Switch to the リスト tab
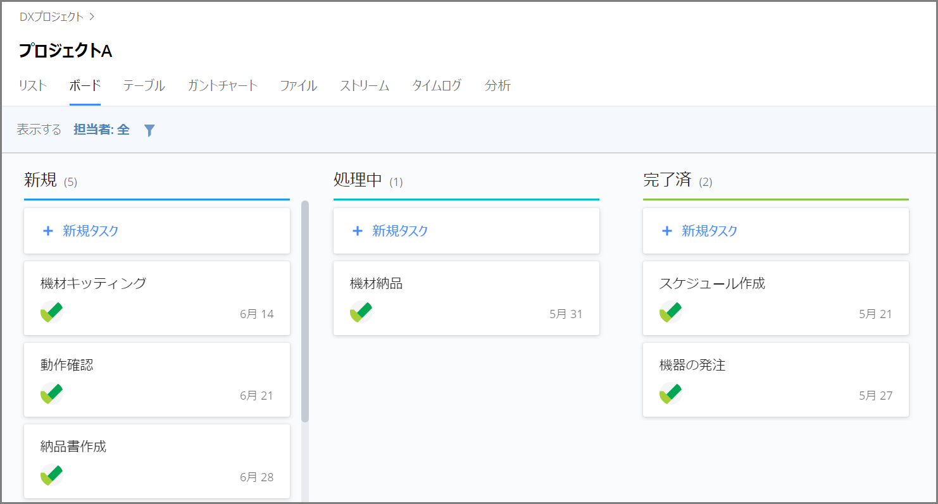938x504 pixels. click(33, 85)
